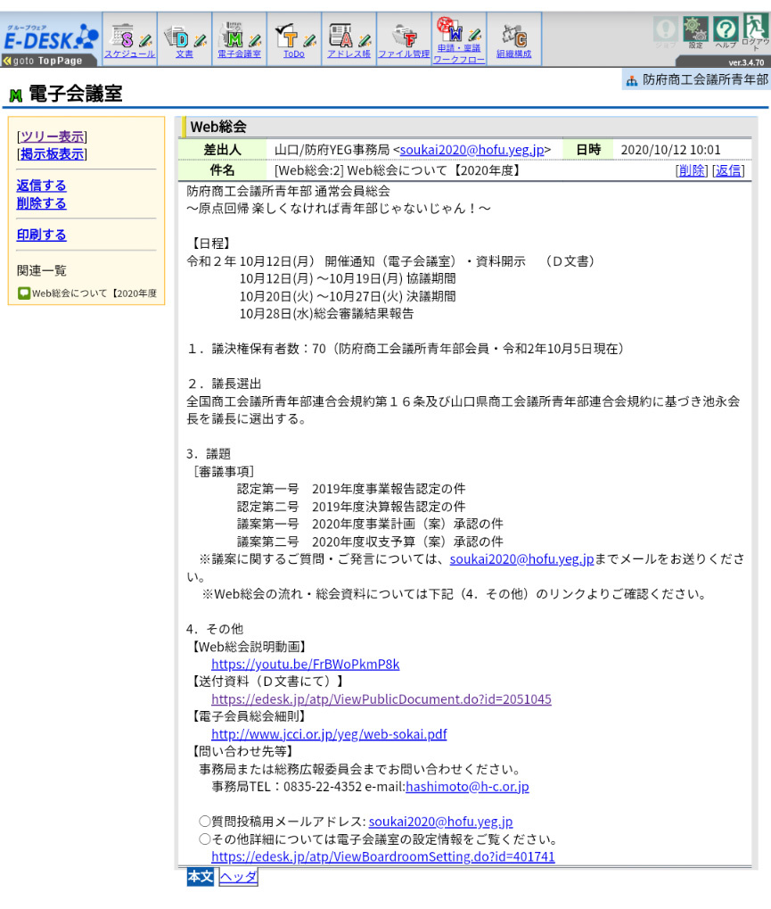Open the ToDo 'T' checklist icon

(x=286, y=36)
